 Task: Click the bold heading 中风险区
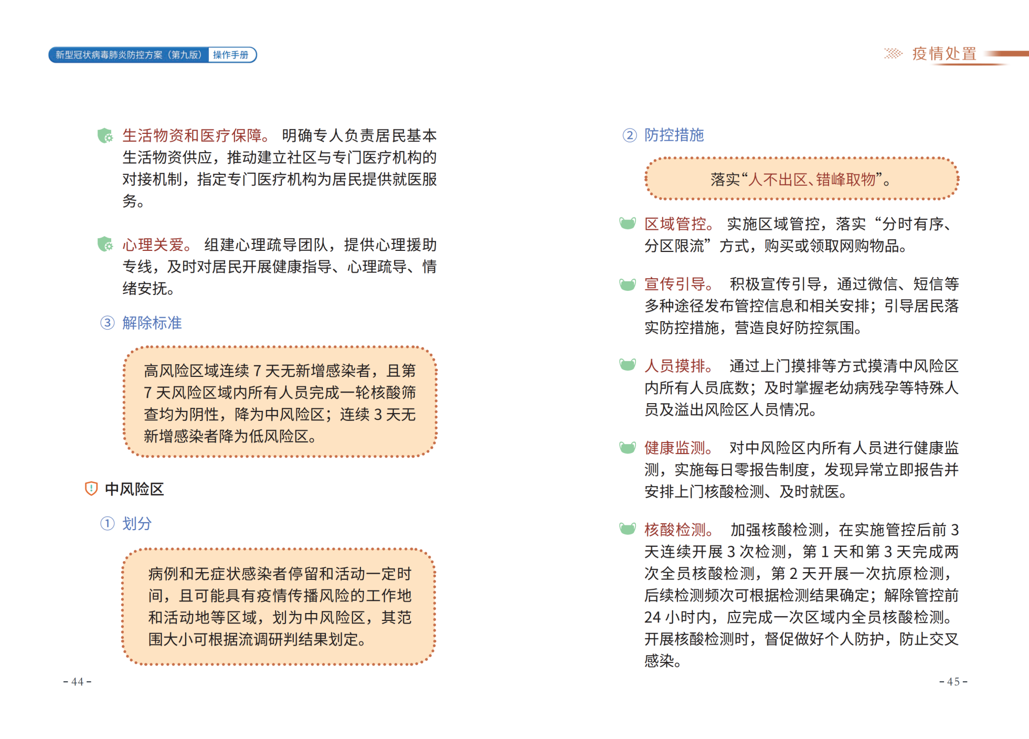tap(134, 489)
